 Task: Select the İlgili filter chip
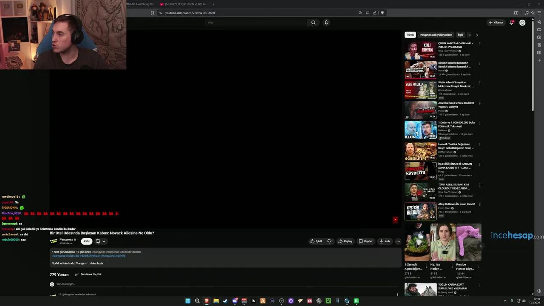(460, 35)
